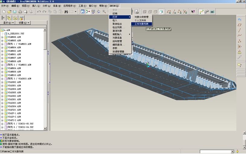Click the Undo arrow in toolbar
This screenshot has width=246, height=154.
[x=39, y=12]
